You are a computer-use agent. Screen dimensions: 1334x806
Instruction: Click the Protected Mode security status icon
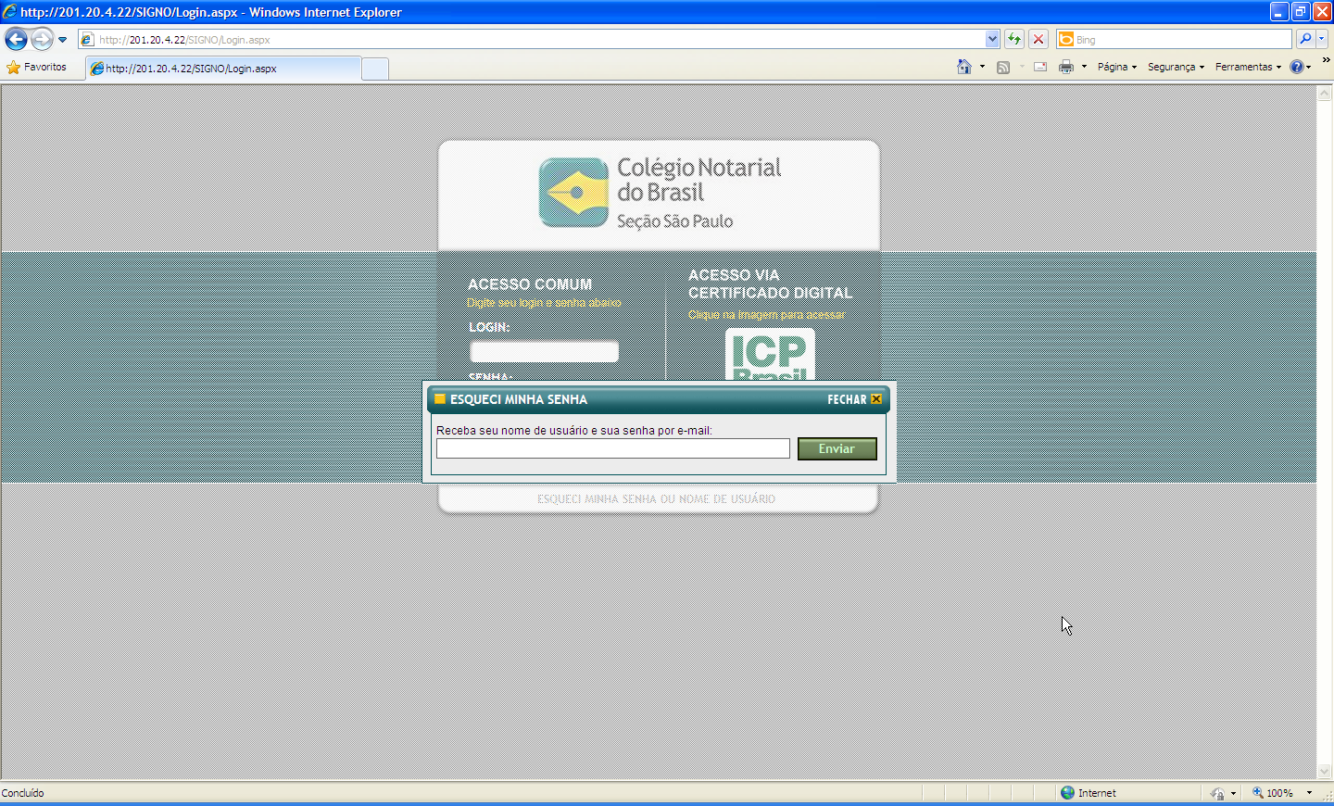(1217, 793)
